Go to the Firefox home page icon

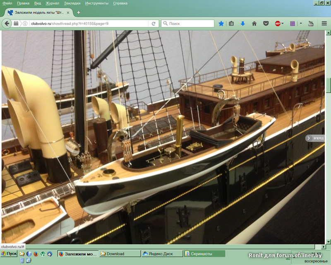click(254, 24)
